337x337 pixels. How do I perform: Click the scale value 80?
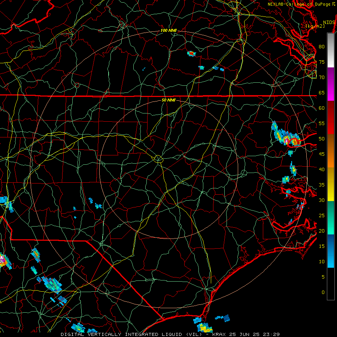(x=322, y=47)
